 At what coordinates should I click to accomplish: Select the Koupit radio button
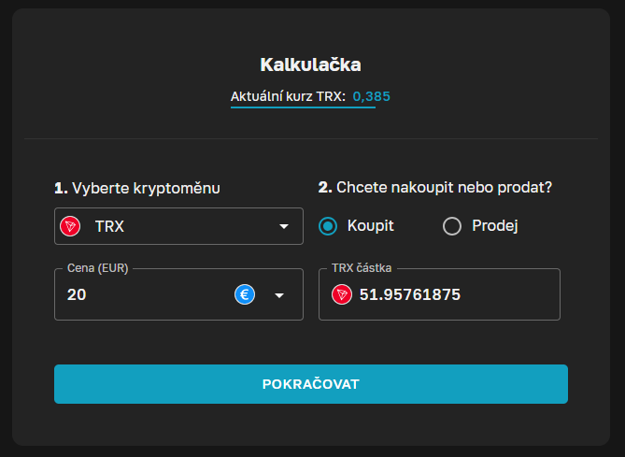328,226
